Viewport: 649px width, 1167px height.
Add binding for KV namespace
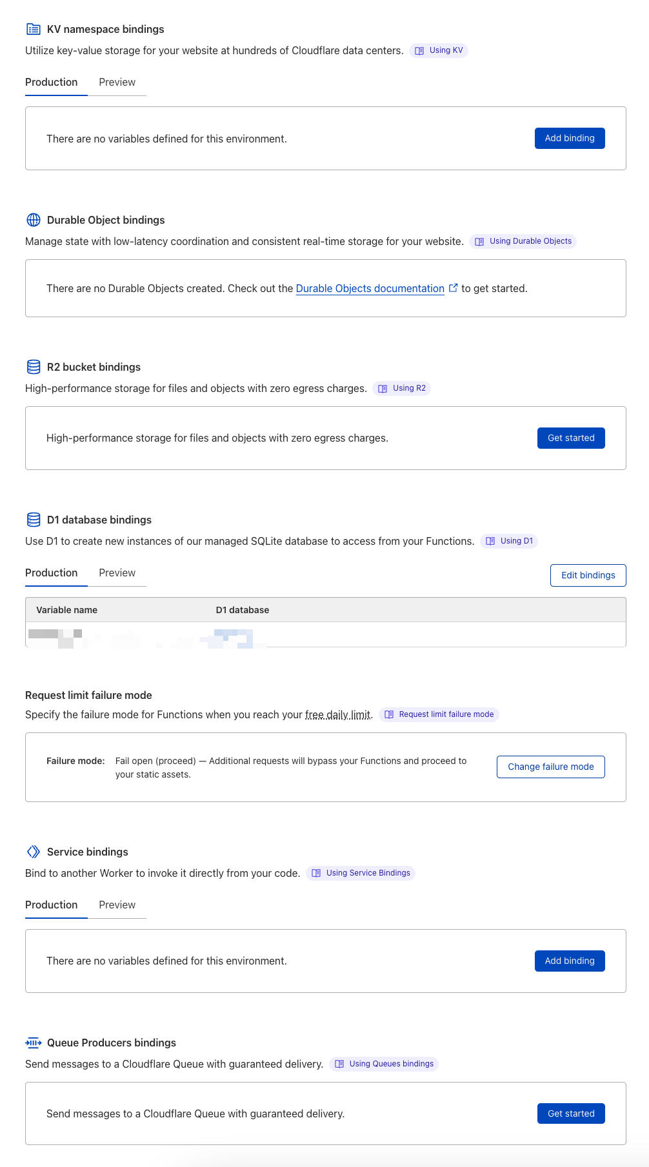[x=570, y=138]
